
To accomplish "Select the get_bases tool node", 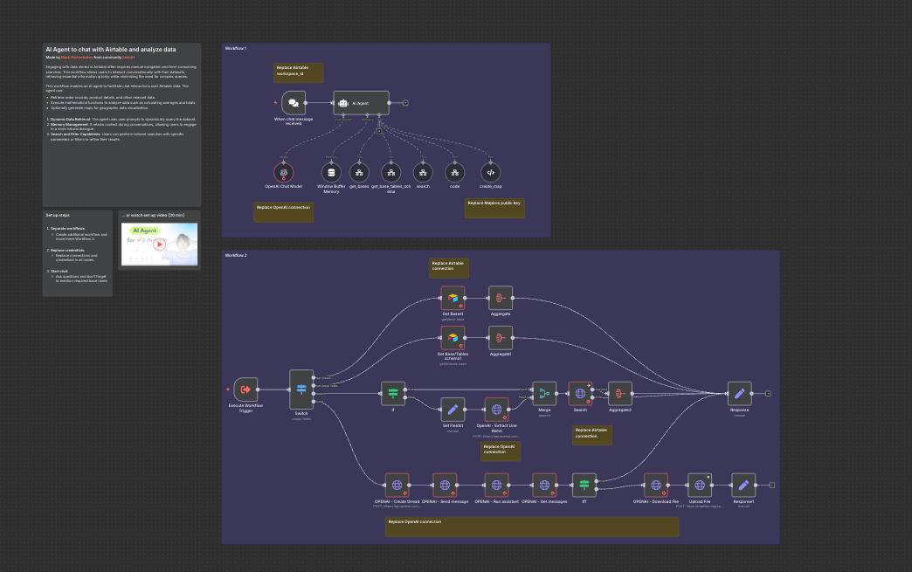I will point(359,172).
